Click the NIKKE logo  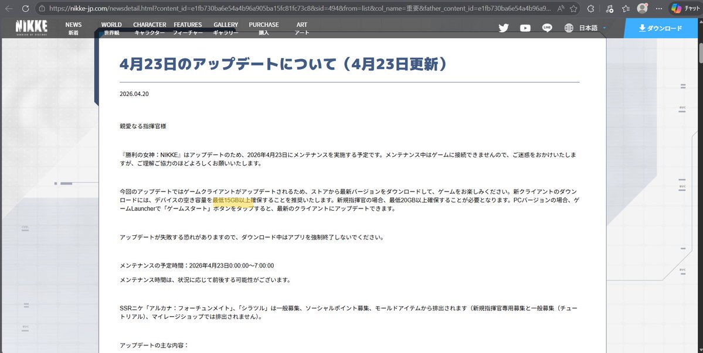32,28
